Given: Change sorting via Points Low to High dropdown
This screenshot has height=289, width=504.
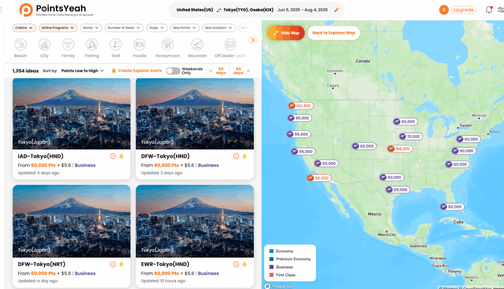Looking at the screenshot, I should [82, 70].
